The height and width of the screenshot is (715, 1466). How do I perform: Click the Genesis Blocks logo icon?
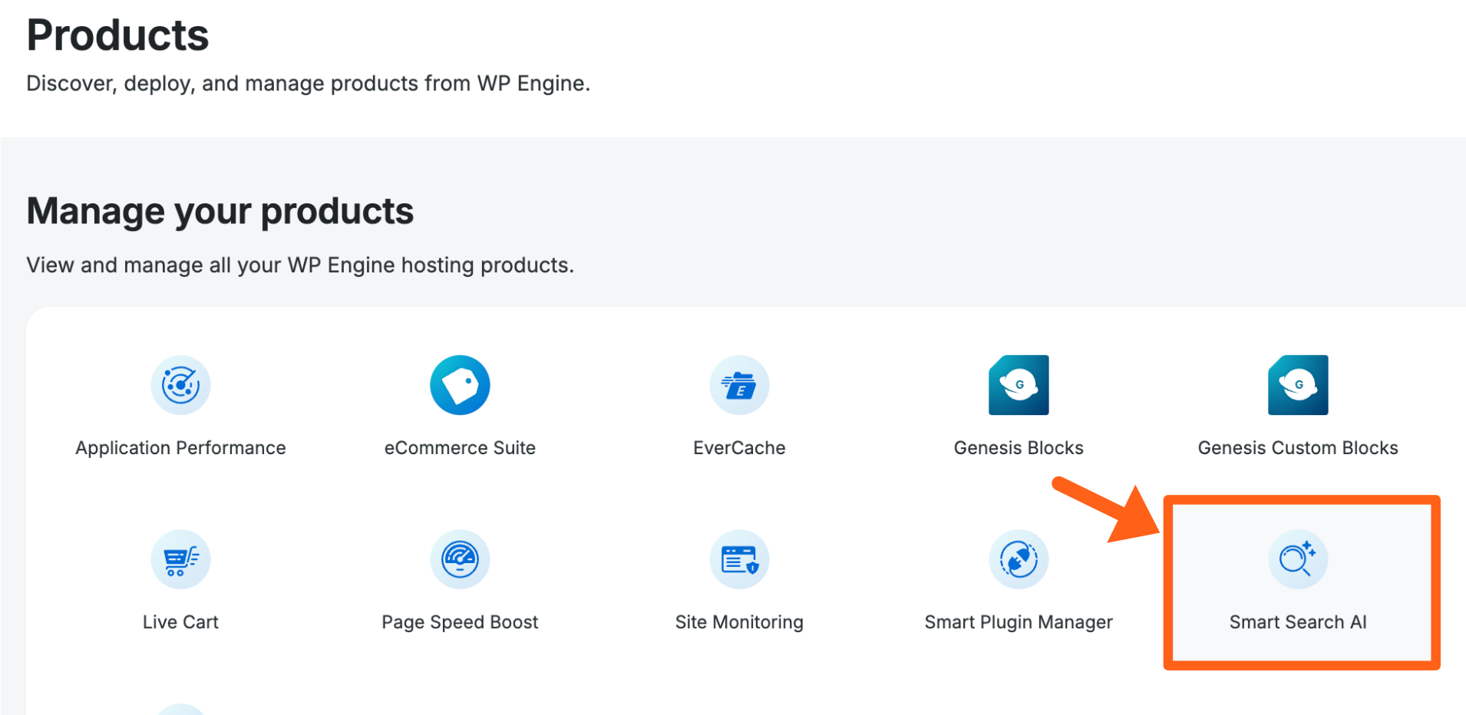(x=1019, y=385)
